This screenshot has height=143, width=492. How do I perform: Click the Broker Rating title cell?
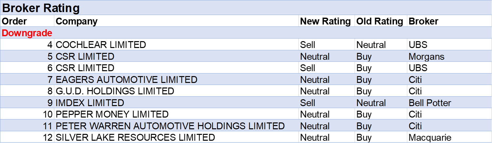tap(41, 8)
